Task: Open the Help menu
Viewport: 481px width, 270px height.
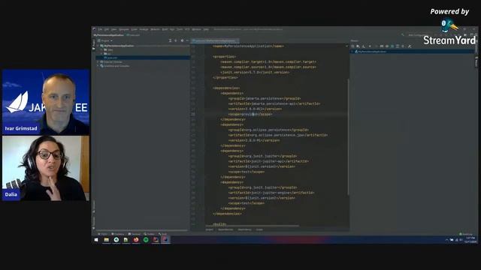Action: tap(206, 29)
